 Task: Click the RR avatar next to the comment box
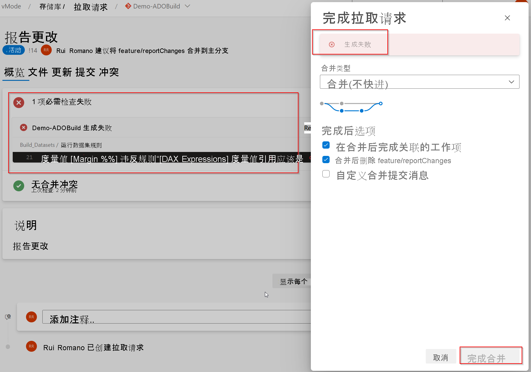click(x=31, y=317)
